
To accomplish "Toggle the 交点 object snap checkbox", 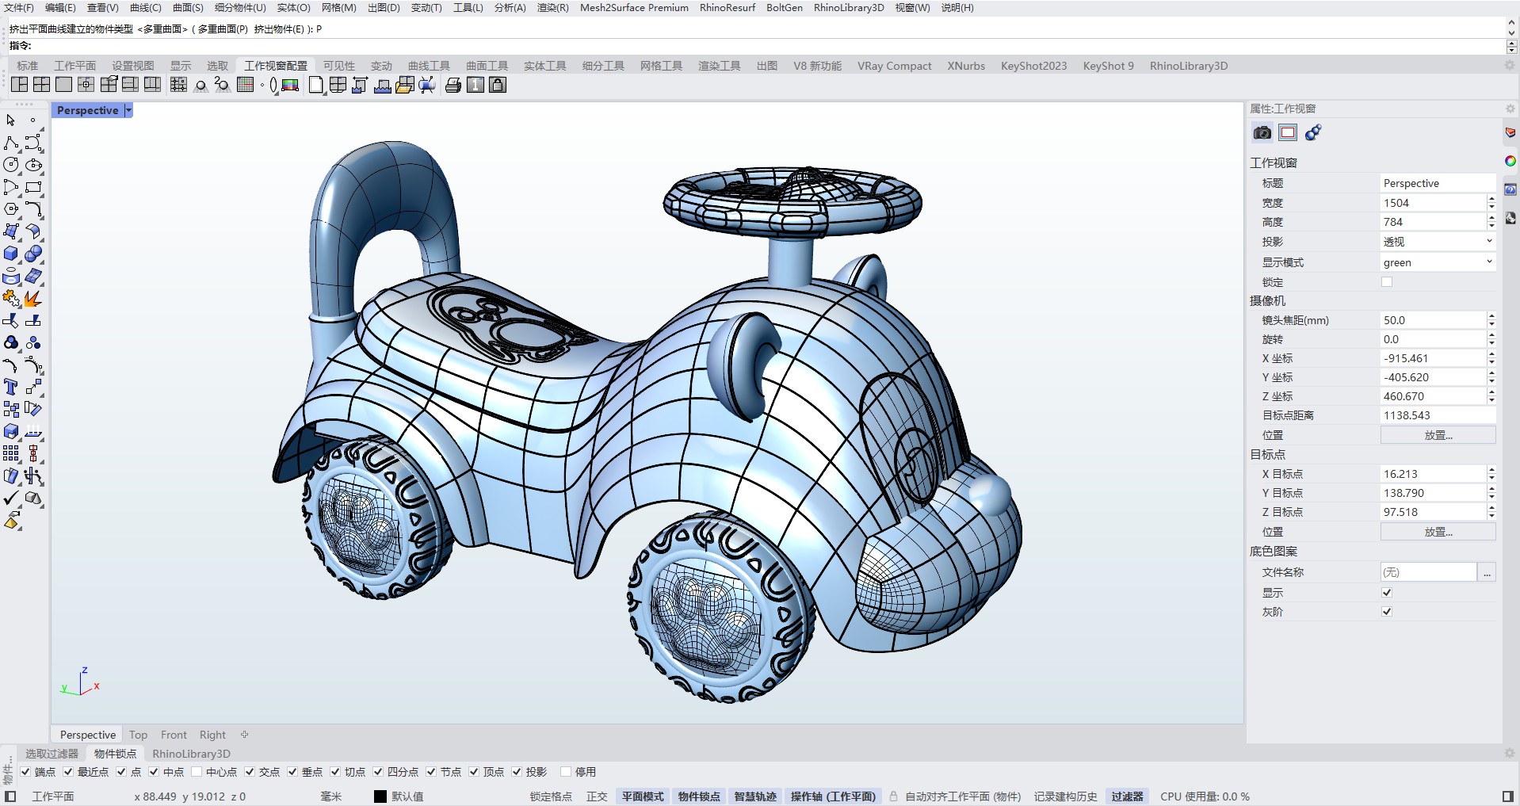I will click(250, 772).
